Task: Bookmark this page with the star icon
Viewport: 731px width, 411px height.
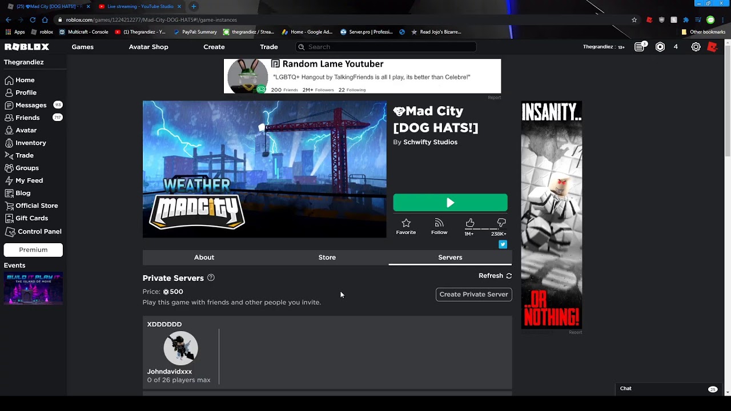Action: (x=634, y=19)
